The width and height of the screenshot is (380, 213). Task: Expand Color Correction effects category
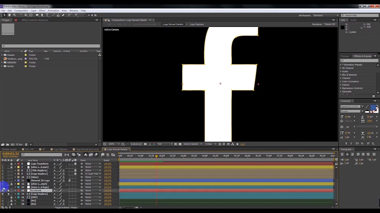[341, 82]
